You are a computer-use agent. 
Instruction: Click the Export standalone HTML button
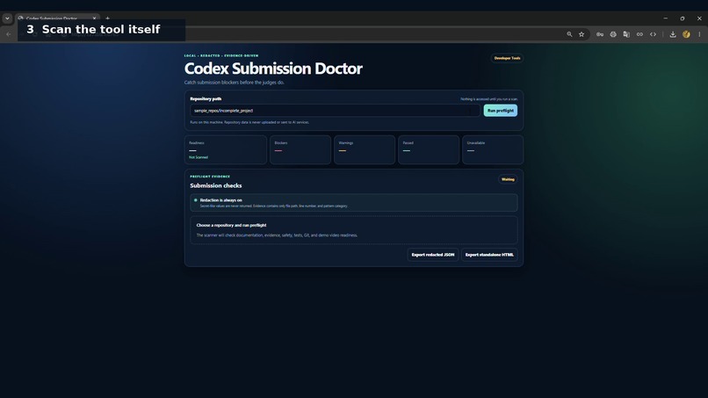click(x=489, y=255)
